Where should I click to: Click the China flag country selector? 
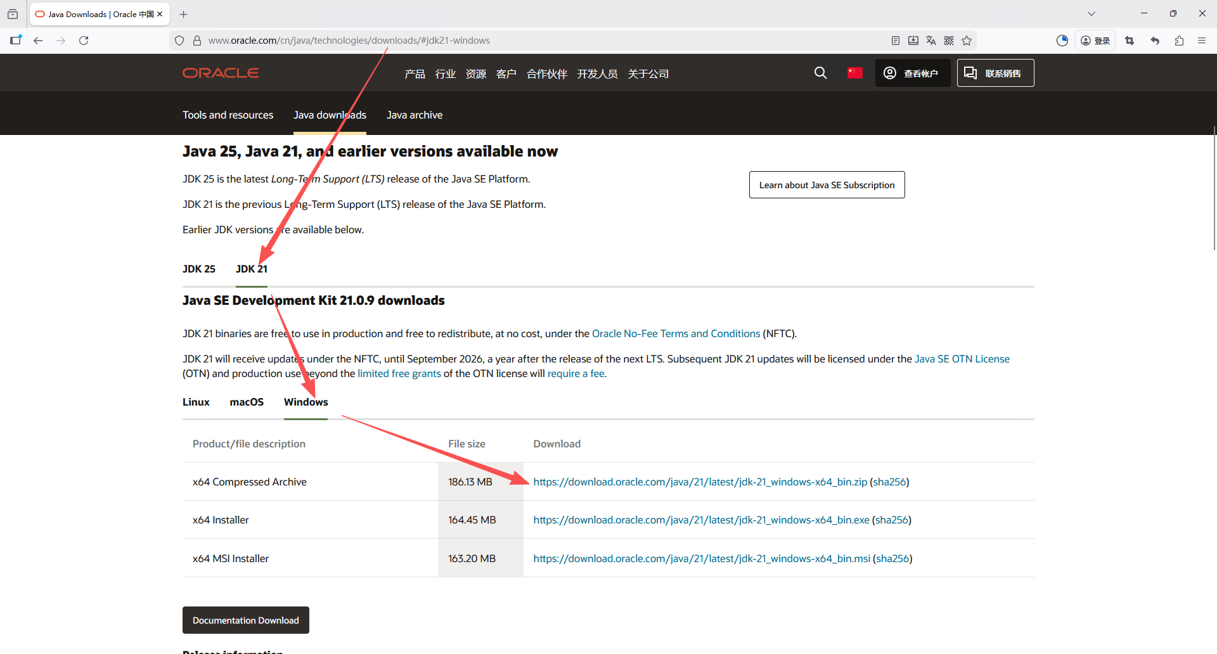click(x=854, y=73)
